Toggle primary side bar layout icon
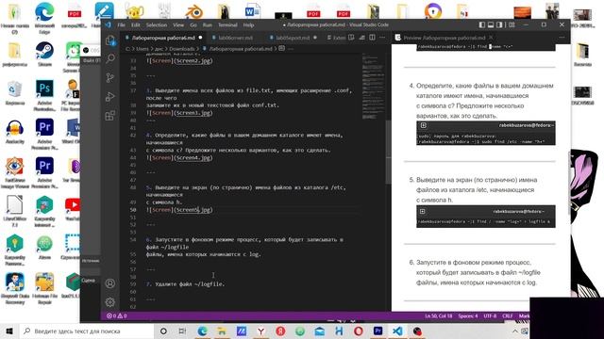 (x=482, y=24)
